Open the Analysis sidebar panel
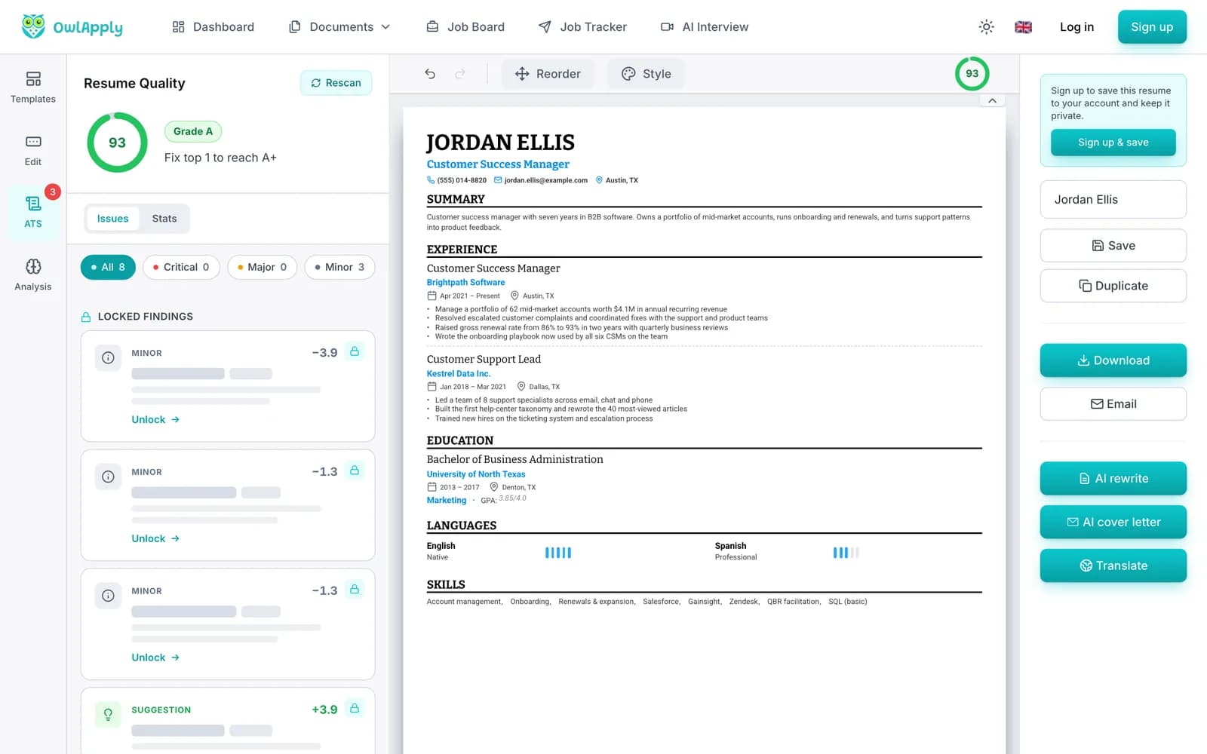This screenshot has height=754, width=1207. [33, 275]
